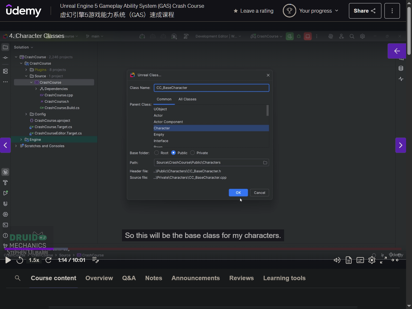Seek on the video progress bar
Screen dimensions: 412x309
[x=203, y=249]
